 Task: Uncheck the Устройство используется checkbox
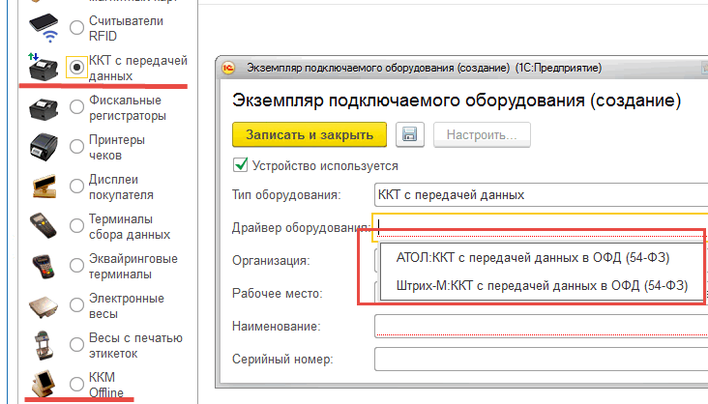coord(241,165)
